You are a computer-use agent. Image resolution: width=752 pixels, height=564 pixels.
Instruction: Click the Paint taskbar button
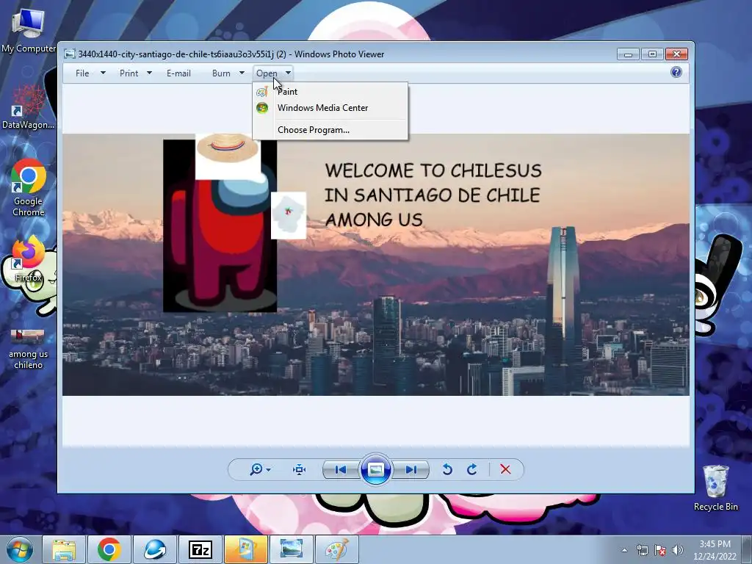coord(336,549)
